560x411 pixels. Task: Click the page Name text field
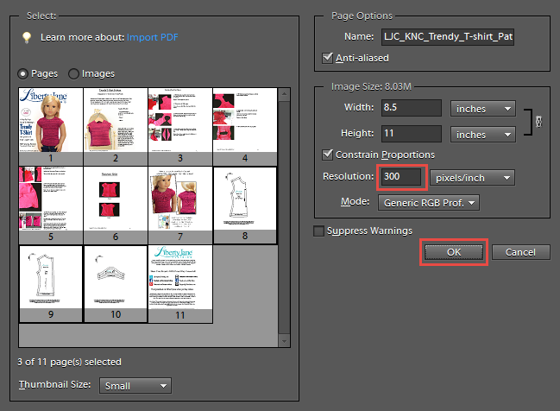tap(447, 37)
